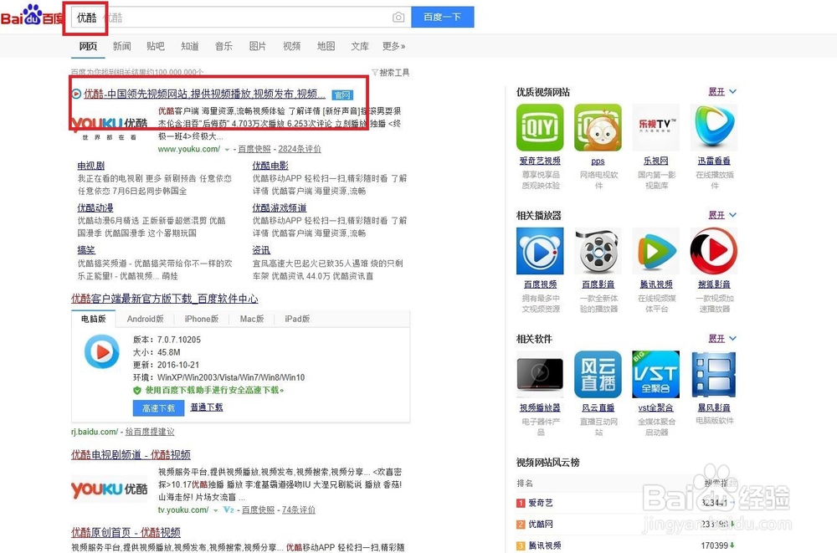Open camera image search icon
Image resolution: width=837 pixels, height=553 pixels.
(x=398, y=17)
